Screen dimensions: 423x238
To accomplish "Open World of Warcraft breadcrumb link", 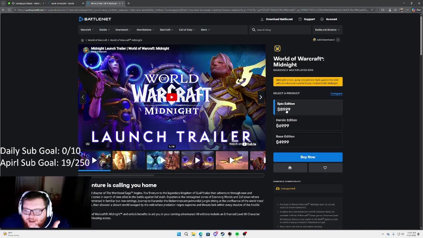I will coord(97,40).
